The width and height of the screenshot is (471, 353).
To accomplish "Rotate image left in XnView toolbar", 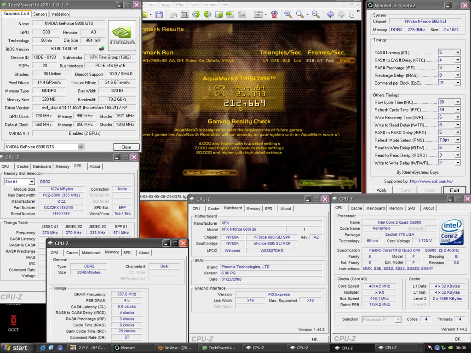I will click(x=196, y=14).
